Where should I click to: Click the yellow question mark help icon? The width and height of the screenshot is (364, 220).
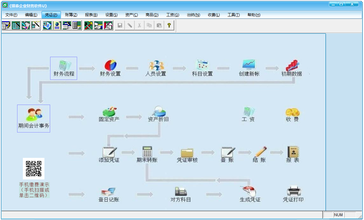169,25
